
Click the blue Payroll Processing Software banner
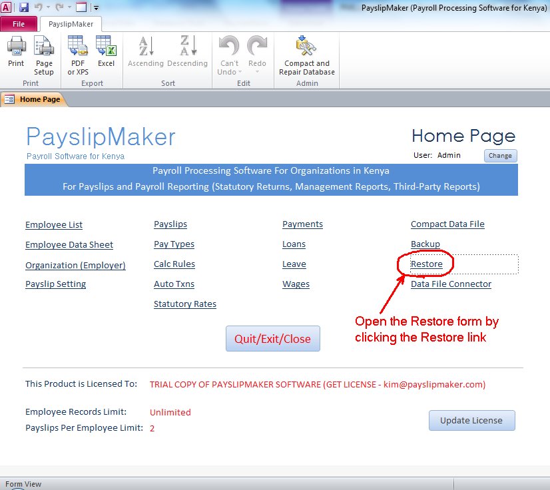click(x=271, y=180)
